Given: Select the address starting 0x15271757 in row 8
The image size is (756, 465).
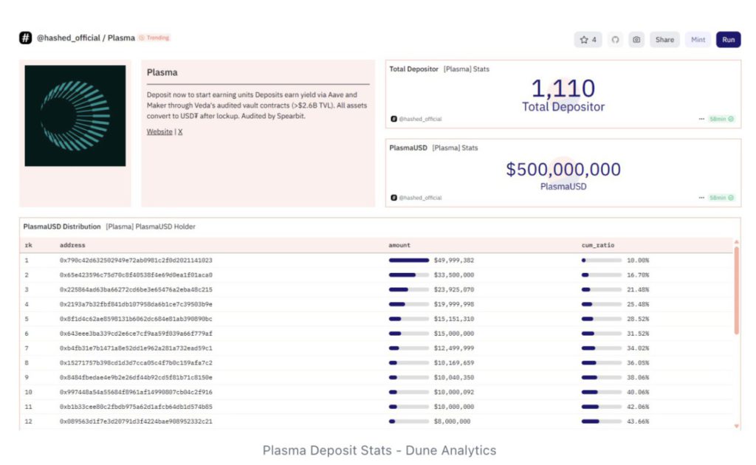Looking at the screenshot, I should click(136, 363).
